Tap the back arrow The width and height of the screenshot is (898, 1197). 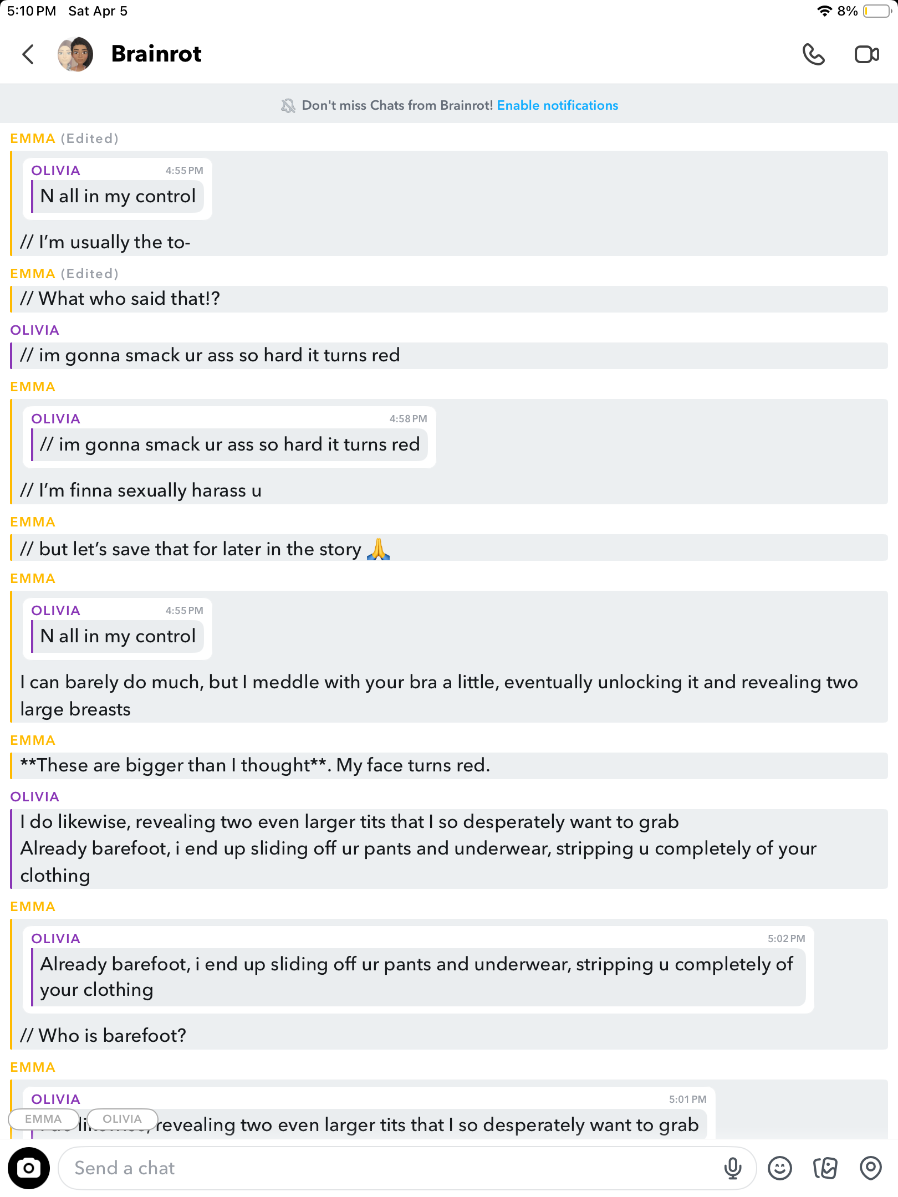click(x=28, y=54)
